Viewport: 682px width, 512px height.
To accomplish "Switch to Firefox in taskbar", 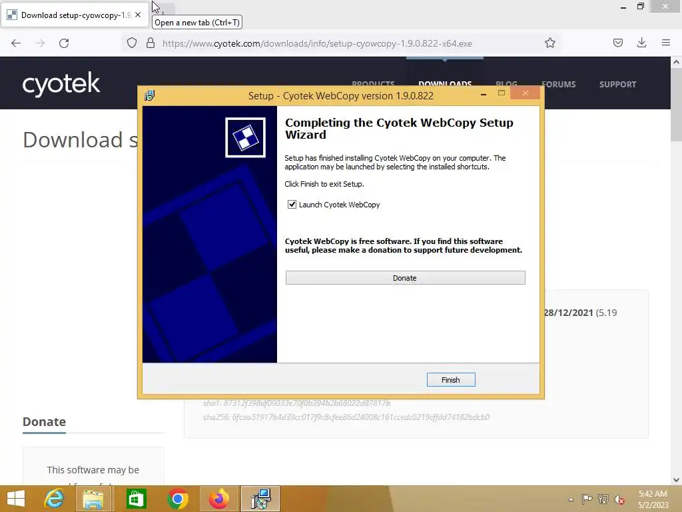I will click(218, 499).
